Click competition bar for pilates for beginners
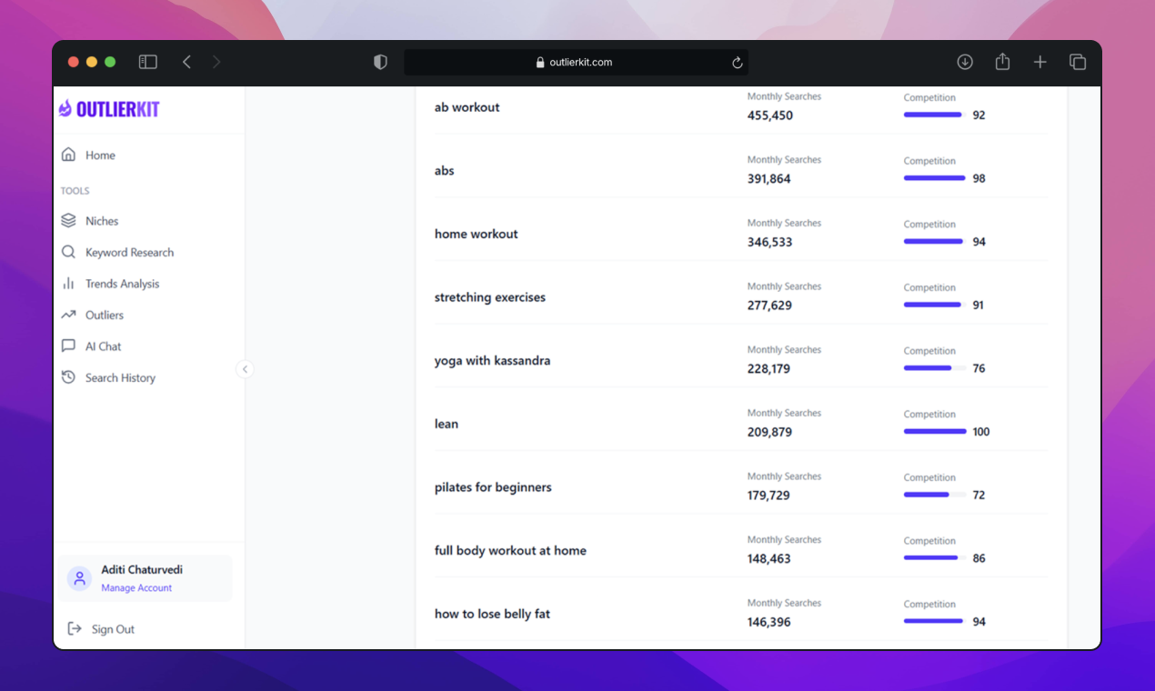The height and width of the screenshot is (691, 1155). (x=934, y=495)
